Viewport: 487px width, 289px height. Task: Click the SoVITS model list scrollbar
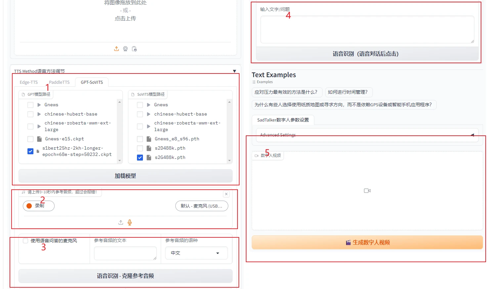pos(229,131)
